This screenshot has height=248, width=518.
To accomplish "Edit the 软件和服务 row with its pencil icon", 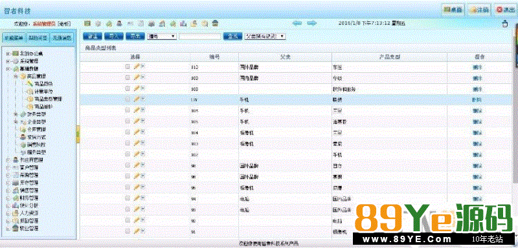I will [x=137, y=88].
